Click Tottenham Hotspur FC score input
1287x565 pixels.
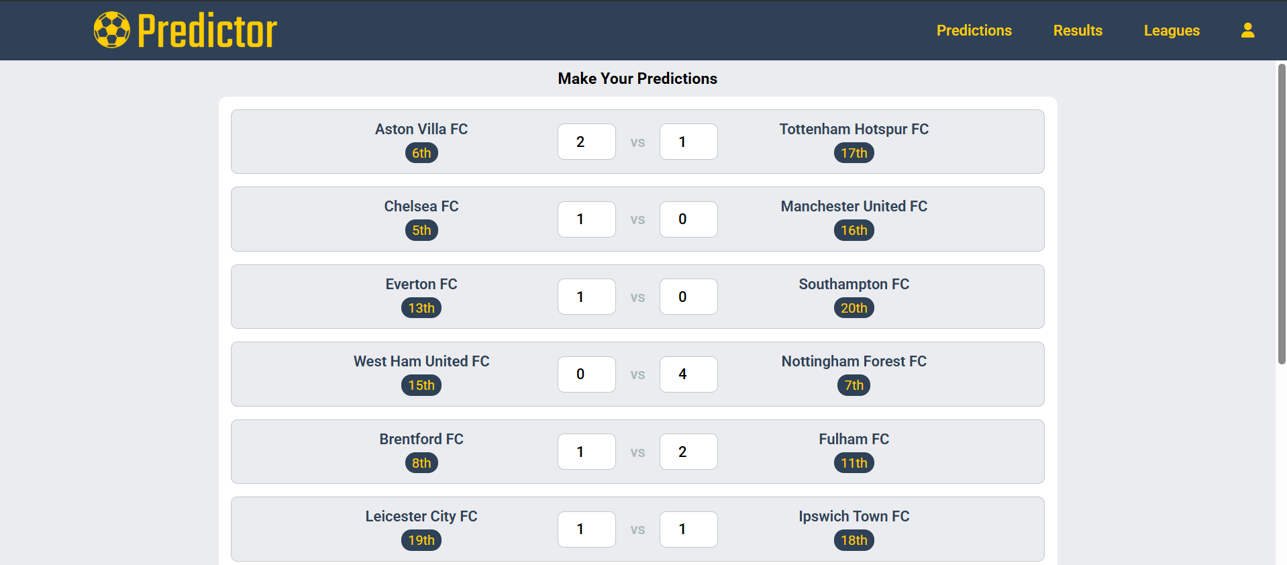point(688,142)
